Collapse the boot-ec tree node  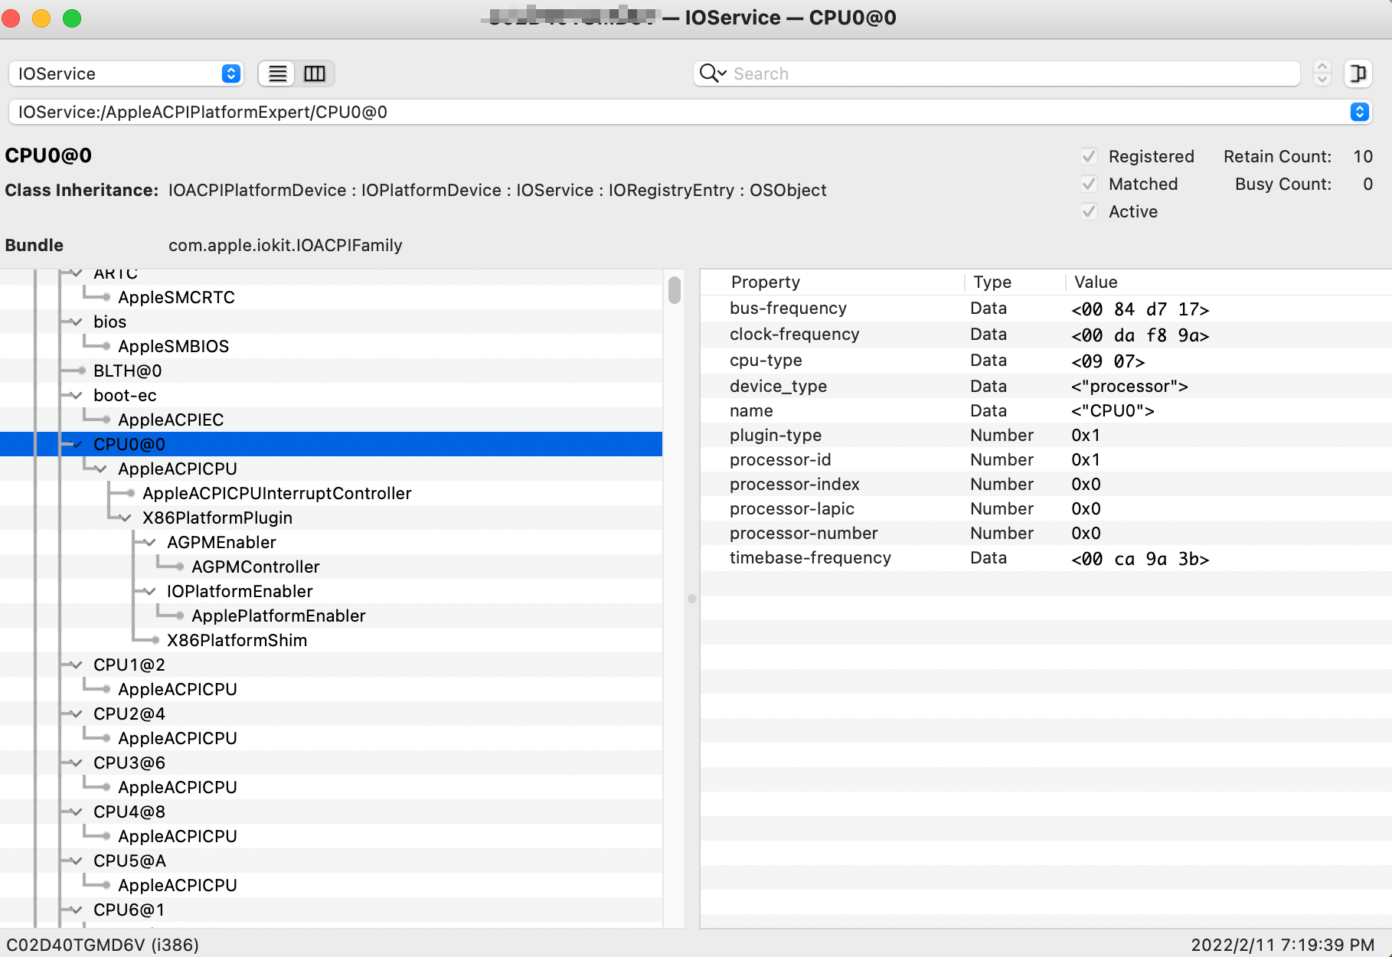pyautogui.click(x=75, y=395)
